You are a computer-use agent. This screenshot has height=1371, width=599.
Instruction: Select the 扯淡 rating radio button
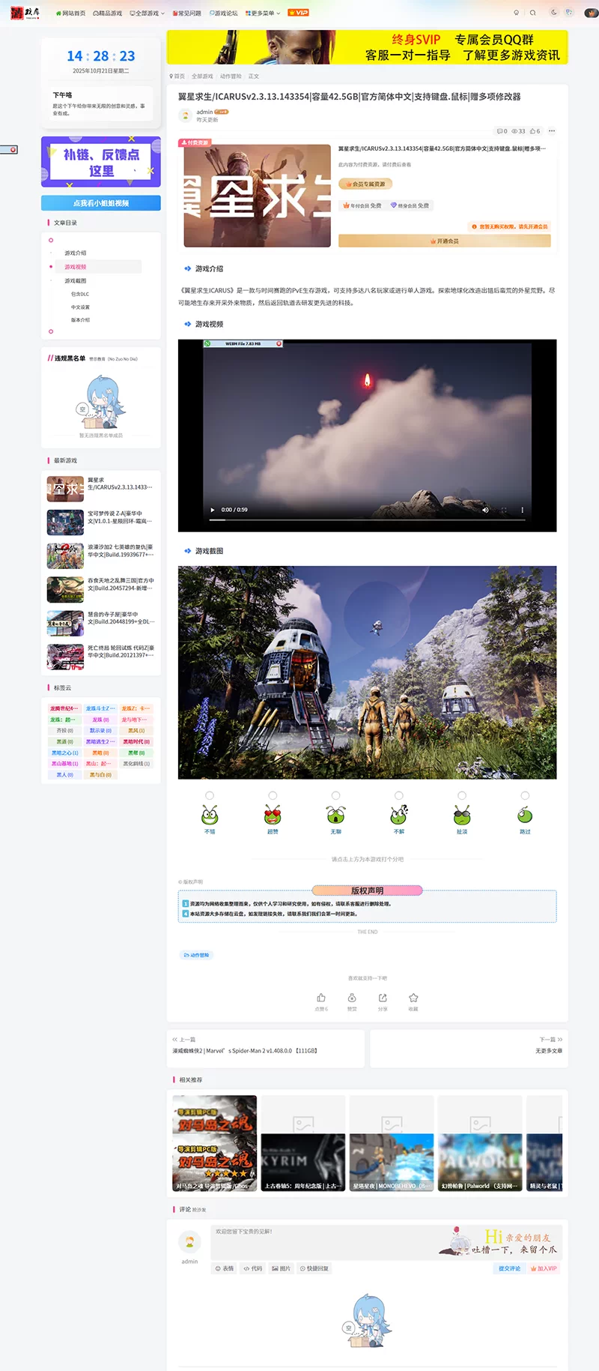click(x=462, y=795)
